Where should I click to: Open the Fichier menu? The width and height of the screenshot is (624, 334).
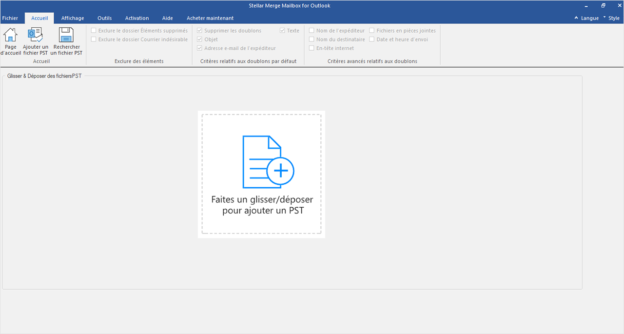10,18
